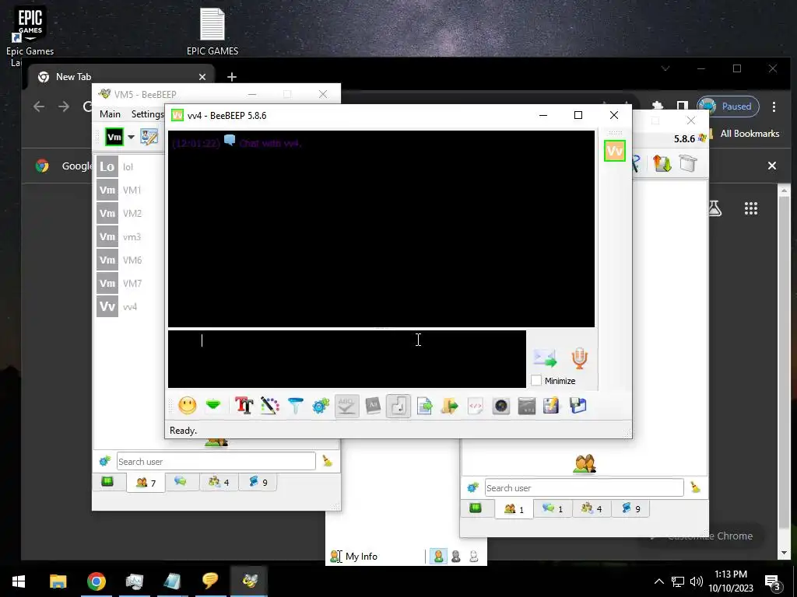
Task: Open the chat font selector (red T icon)
Action: pyautogui.click(x=244, y=406)
